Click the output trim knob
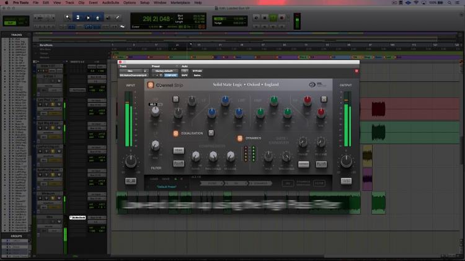 coord(345,162)
